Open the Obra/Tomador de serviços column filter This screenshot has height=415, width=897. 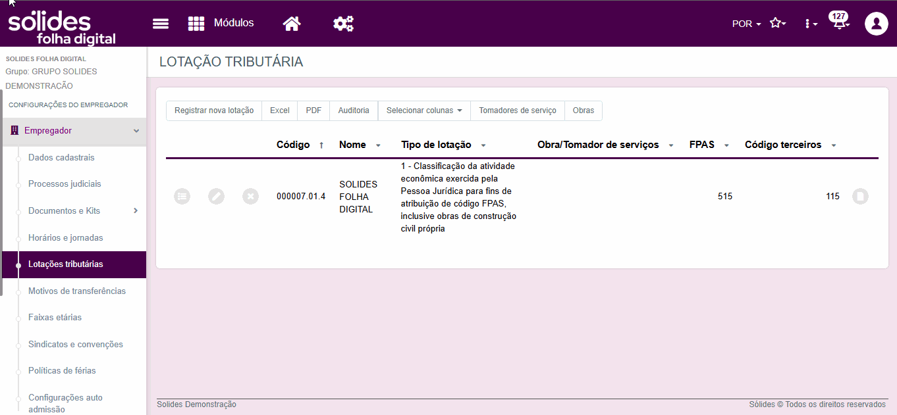[671, 145]
